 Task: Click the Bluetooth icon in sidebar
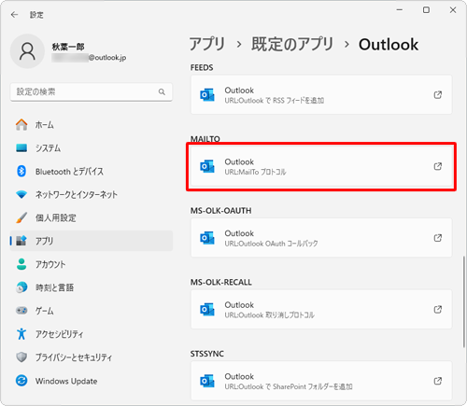point(21,171)
